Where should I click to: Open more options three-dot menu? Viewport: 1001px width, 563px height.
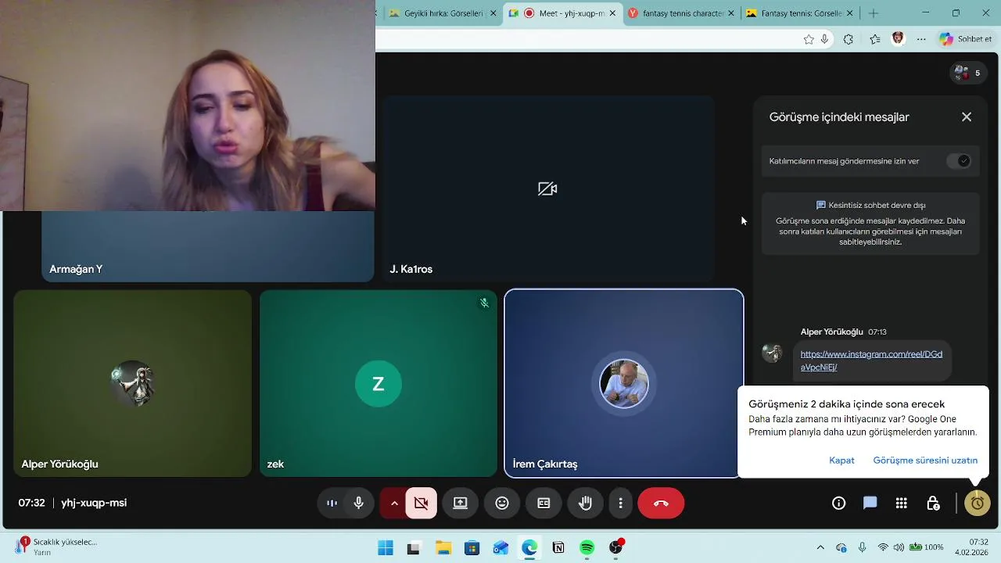620,504
